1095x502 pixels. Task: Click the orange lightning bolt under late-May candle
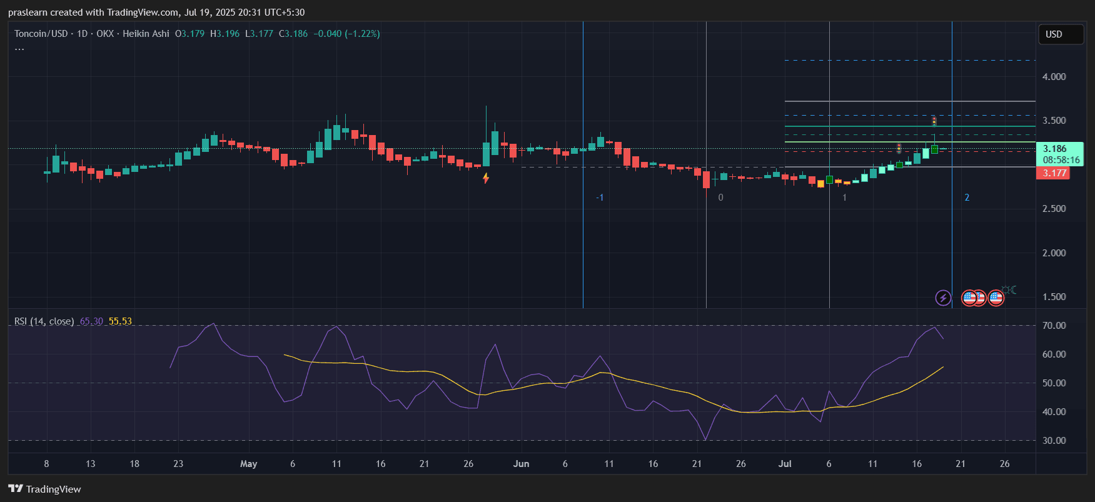coord(486,178)
